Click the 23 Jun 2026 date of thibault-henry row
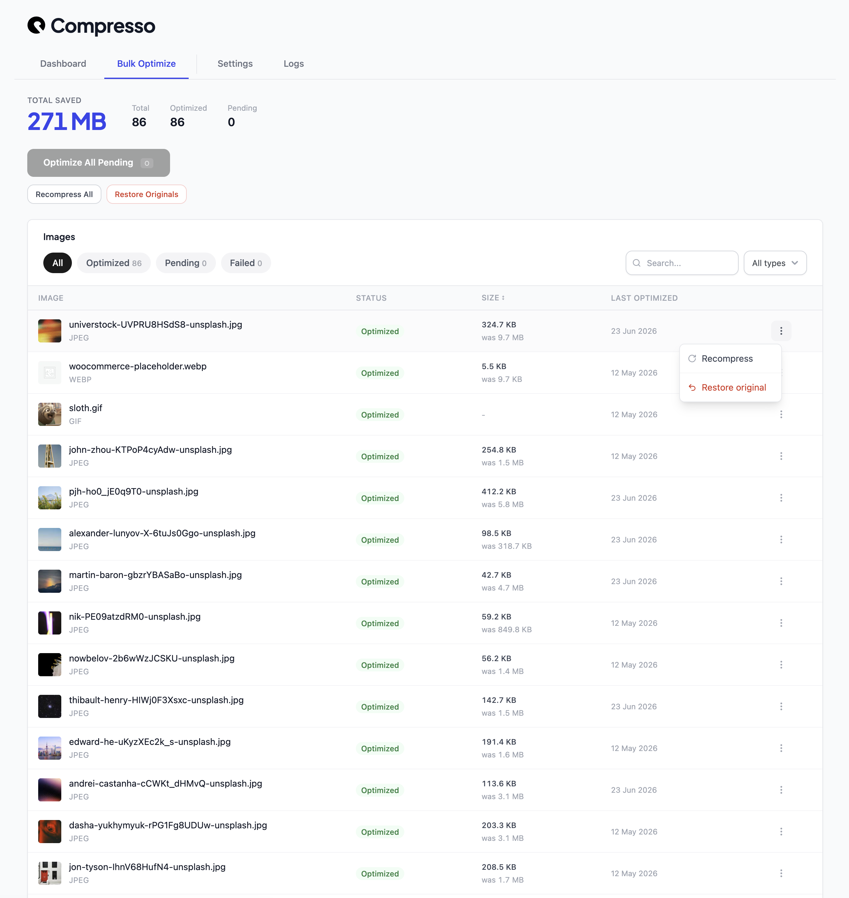This screenshot has width=849, height=898. click(x=634, y=706)
